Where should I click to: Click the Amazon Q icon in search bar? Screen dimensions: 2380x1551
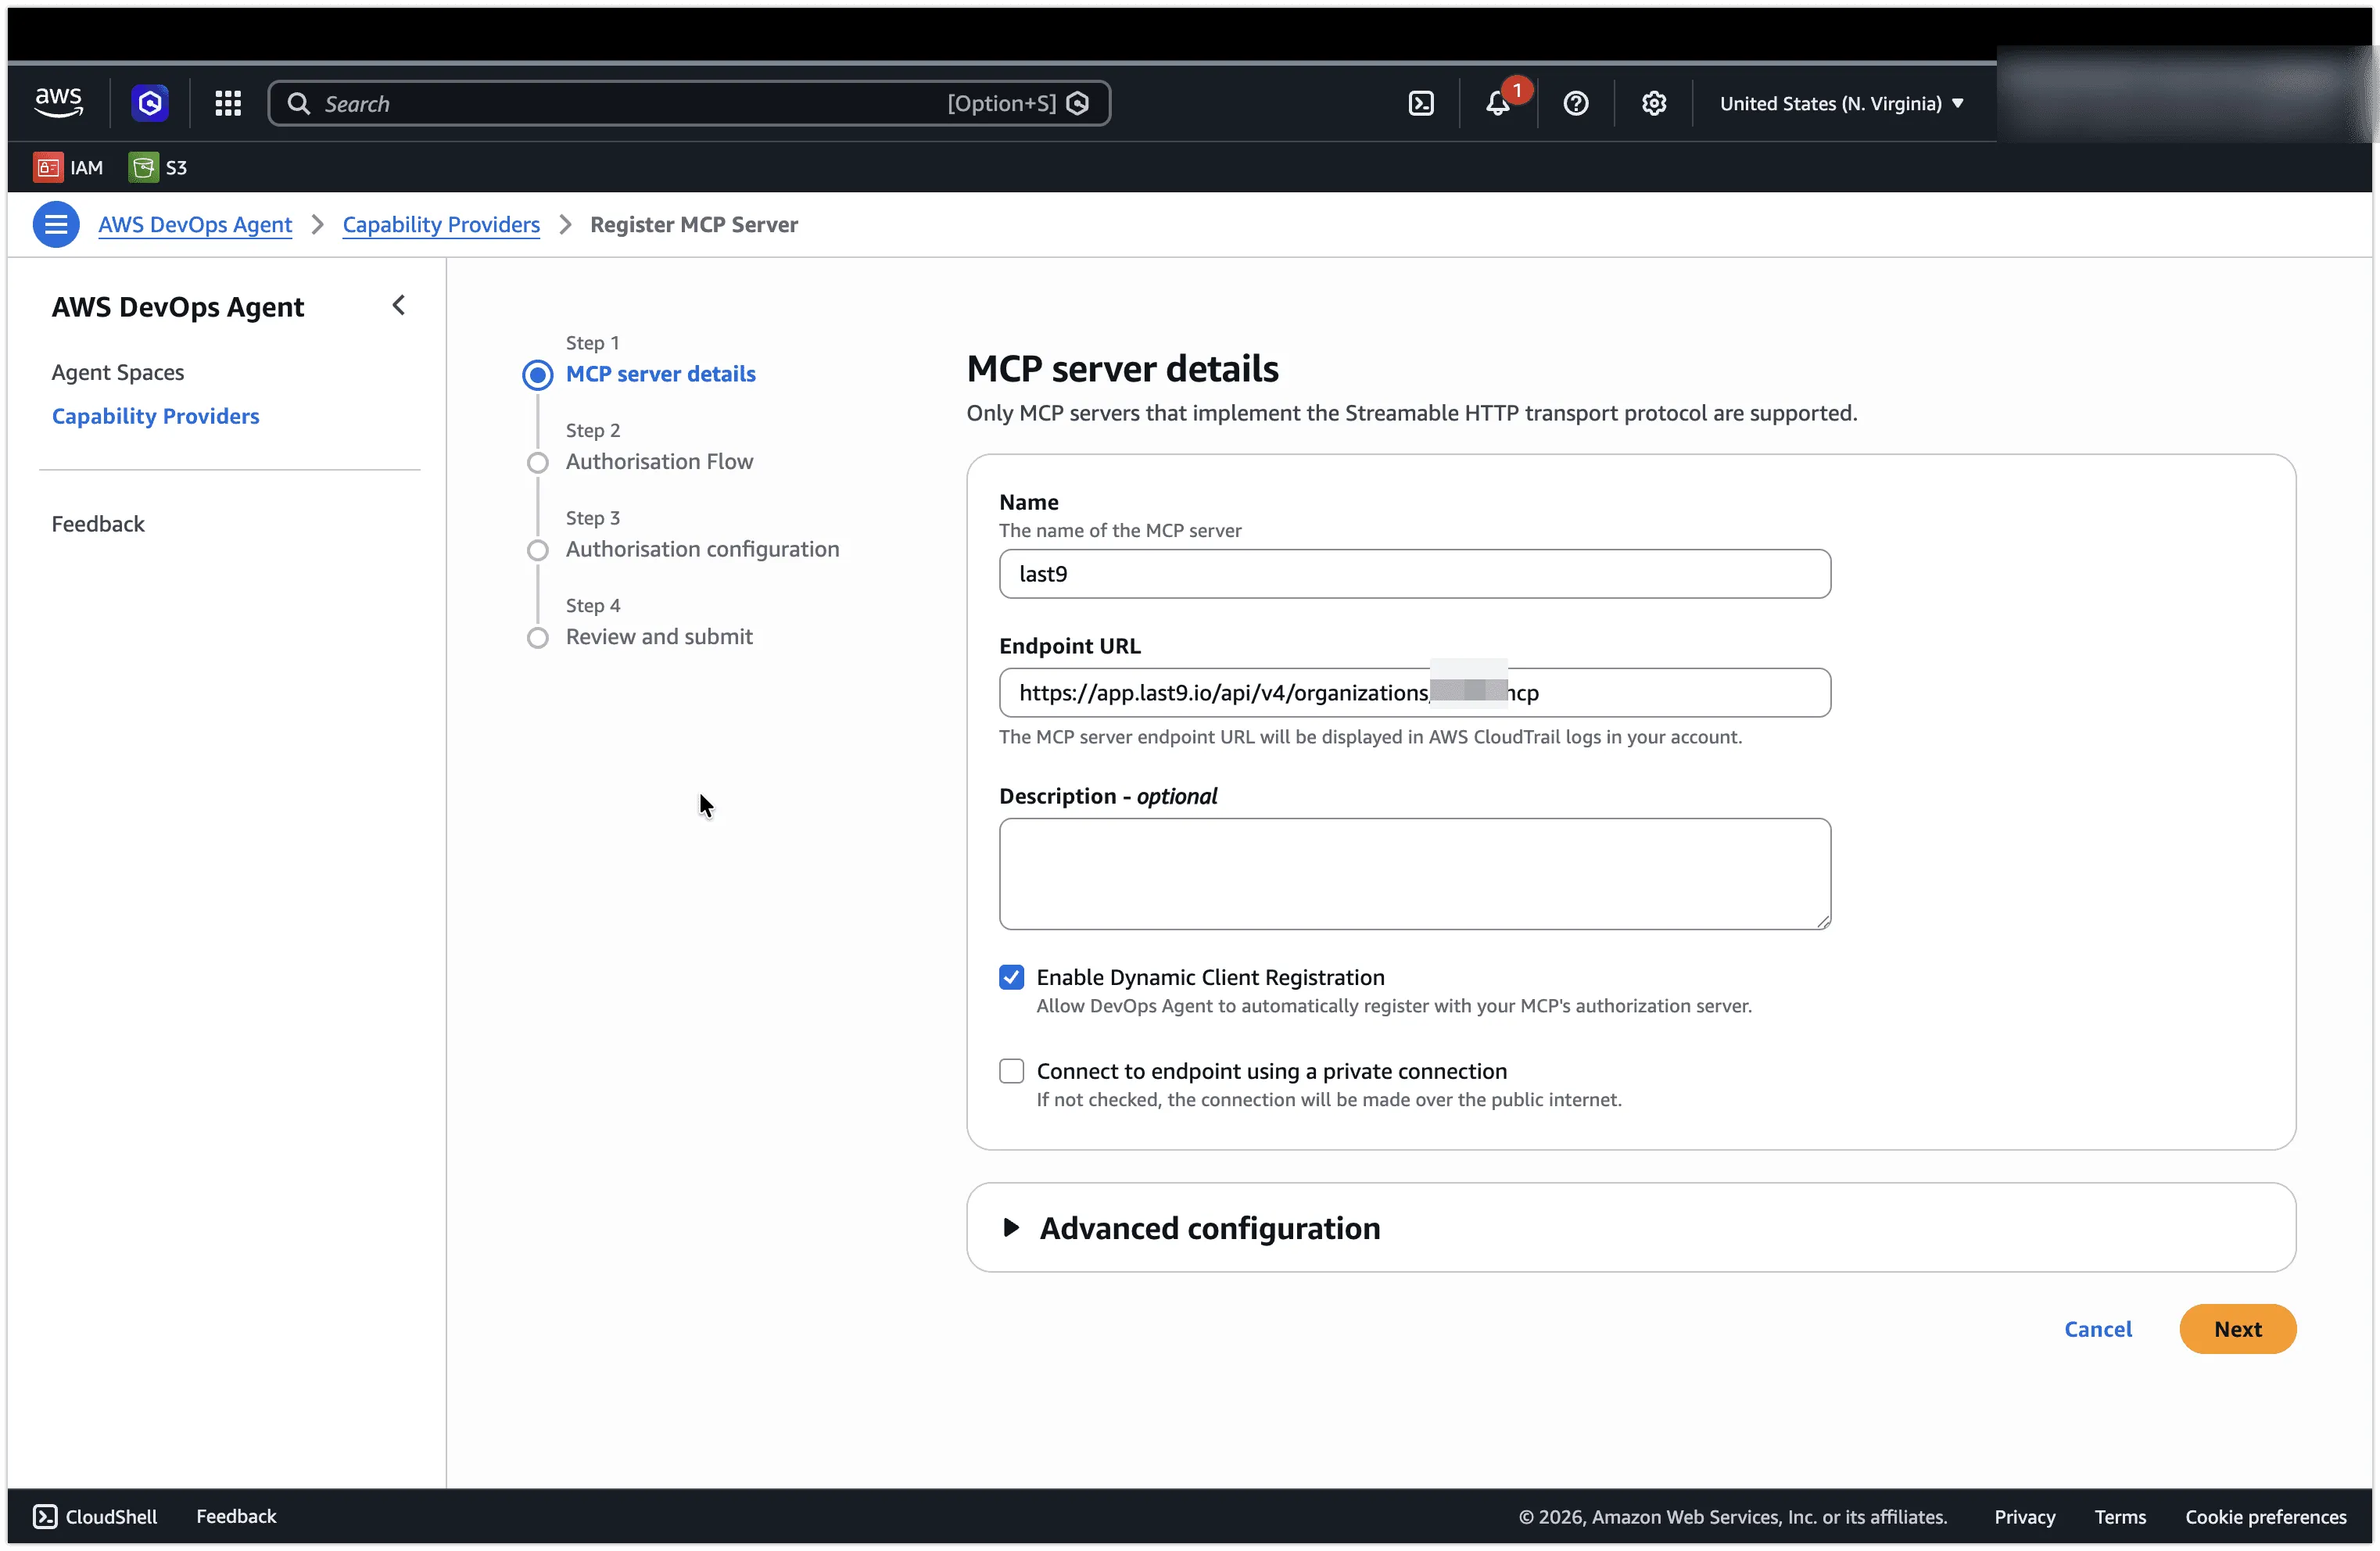tap(1077, 103)
